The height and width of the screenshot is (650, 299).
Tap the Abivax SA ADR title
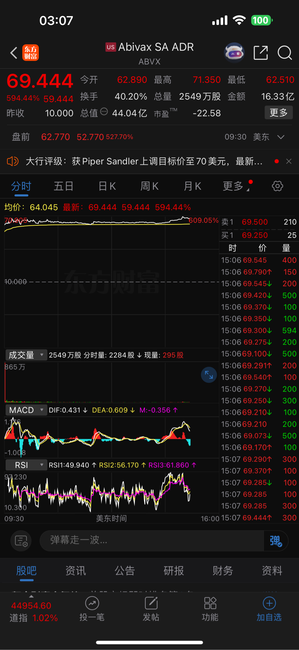coord(156,47)
